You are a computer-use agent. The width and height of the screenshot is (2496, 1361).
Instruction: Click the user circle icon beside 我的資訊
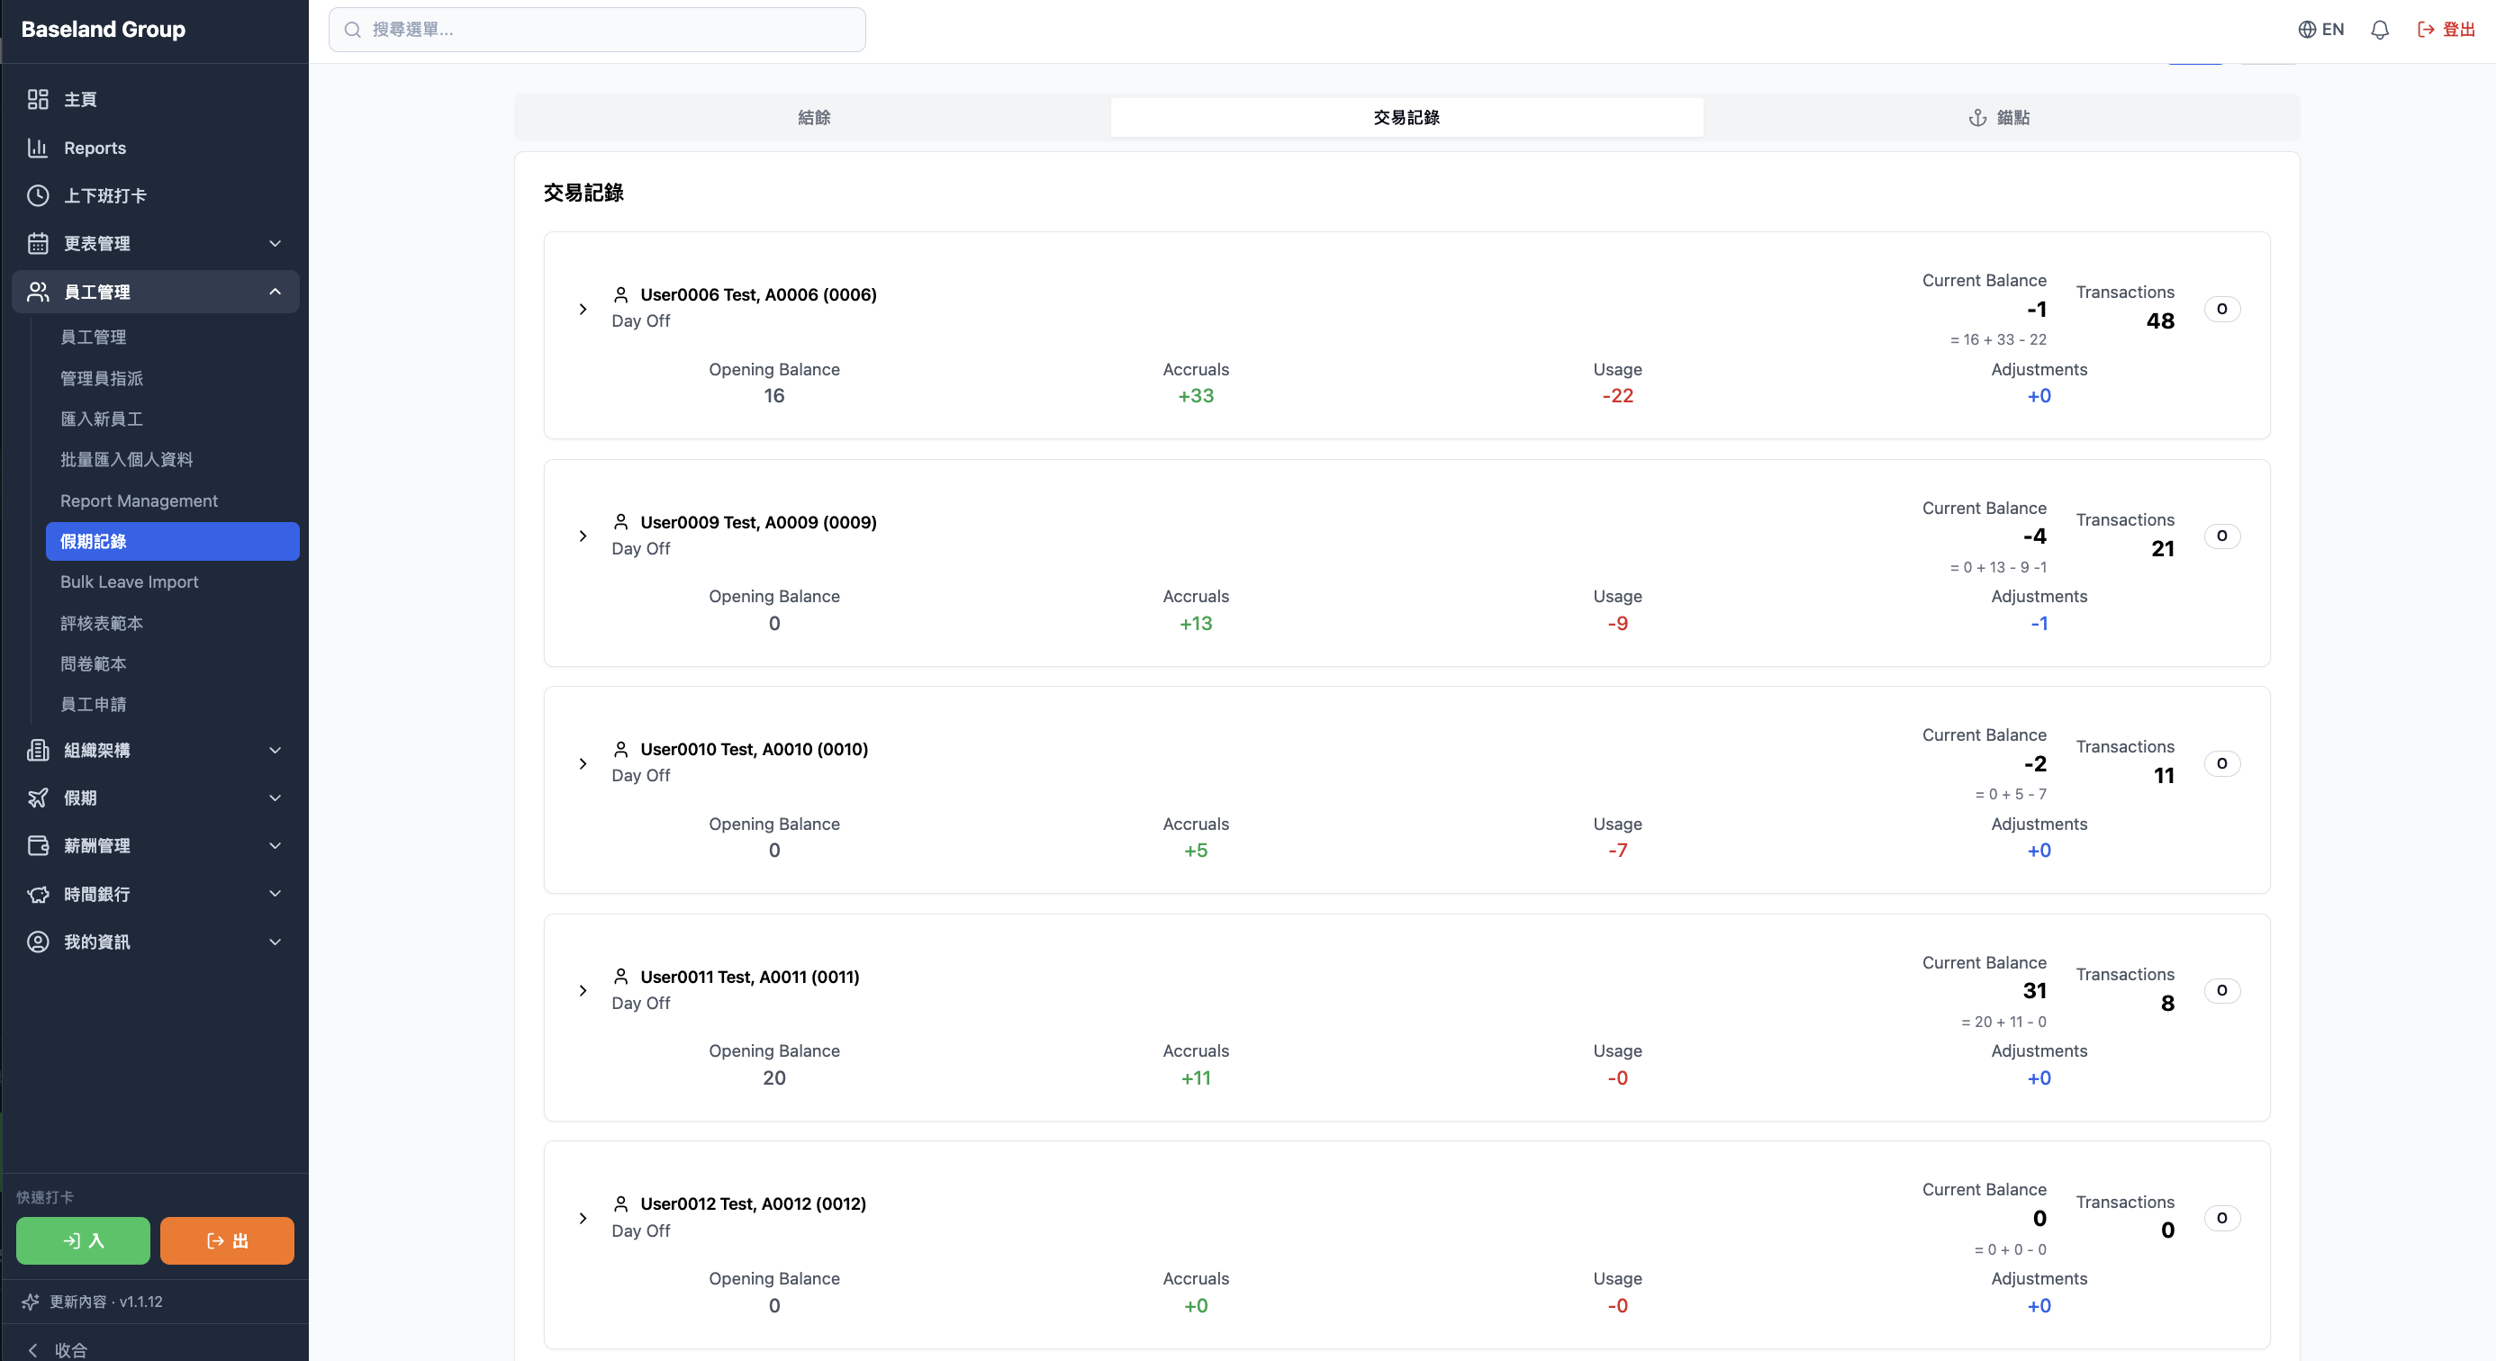[38, 942]
